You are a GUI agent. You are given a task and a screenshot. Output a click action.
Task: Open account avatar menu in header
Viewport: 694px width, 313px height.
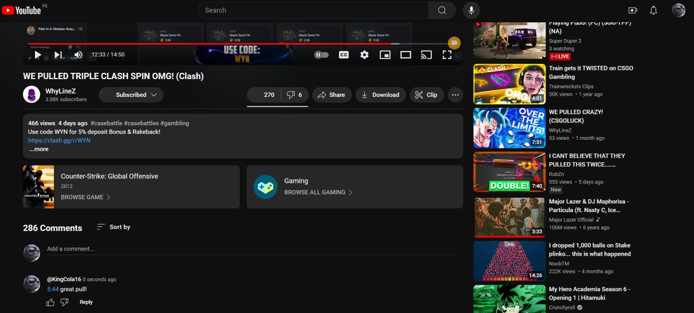click(678, 10)
